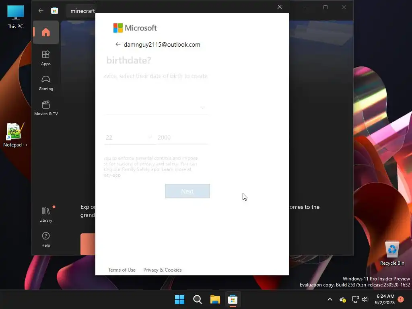Open Movies & TV in Store sidebar
The width and height of the screenshot is (412, 309).
pyautogui.click(x=46, y=108)
